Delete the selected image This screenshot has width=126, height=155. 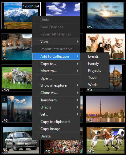[x=56, y=136]
